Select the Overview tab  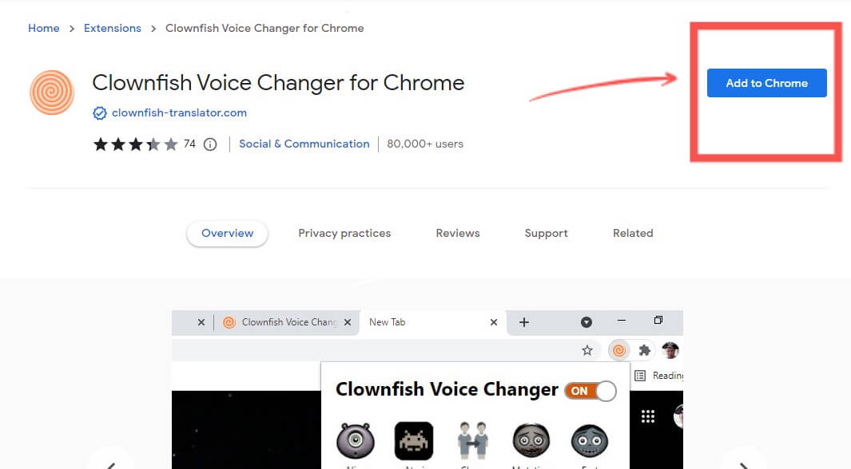click(x=227, y=234)
